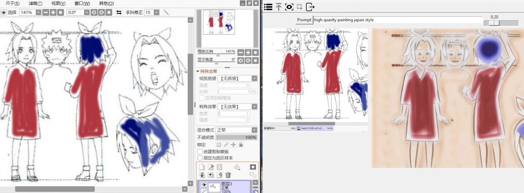Adjust the 缩放比例 zoom slider
Screen dimensions: 524x193
(x=216, y=54)
